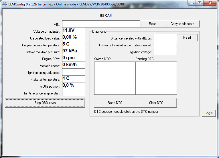Click inside the Pending DTC list
The width and height of the screenshot is (219, 158).
click(156, 78)
